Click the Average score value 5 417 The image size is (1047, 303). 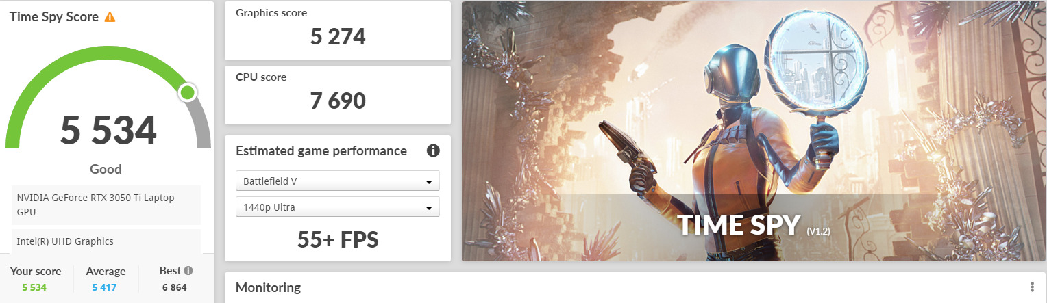[105, 287]
